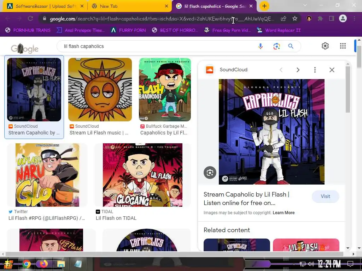Open Lil Flash on TIDAL result
Viewport: 362px width, 271px height.
[116, 218]
